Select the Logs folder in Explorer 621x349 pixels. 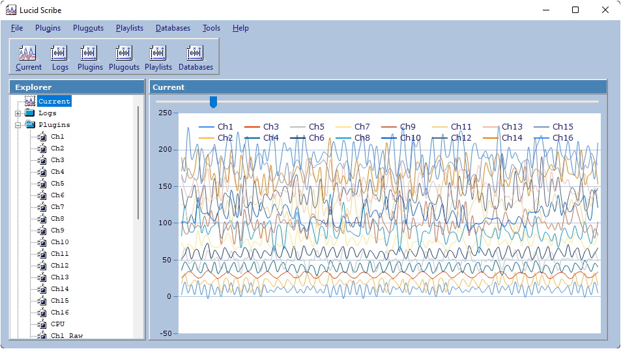[x=47, y=113]
